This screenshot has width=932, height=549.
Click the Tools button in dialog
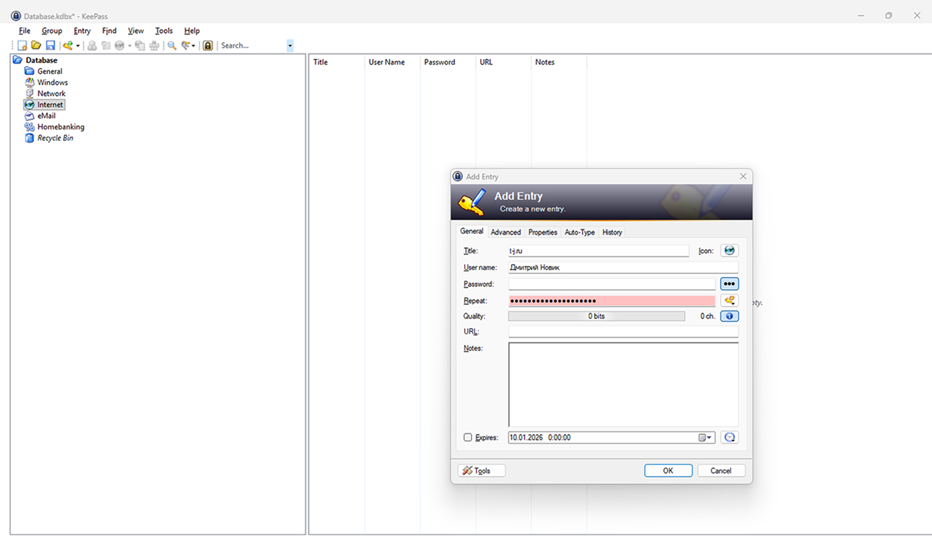point(481,471)
